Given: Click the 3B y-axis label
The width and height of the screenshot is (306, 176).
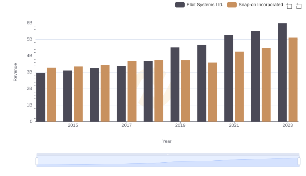Looking at the screenshot, I should (x=29, y=72).
